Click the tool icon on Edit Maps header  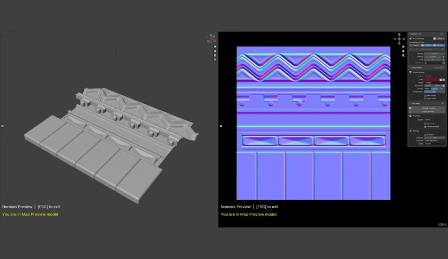tap(443, 103)
